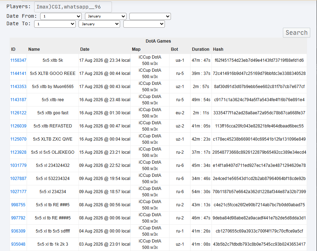Open game ID 1158347
This screenshot has height=251, width=317.
click(18, 60)
